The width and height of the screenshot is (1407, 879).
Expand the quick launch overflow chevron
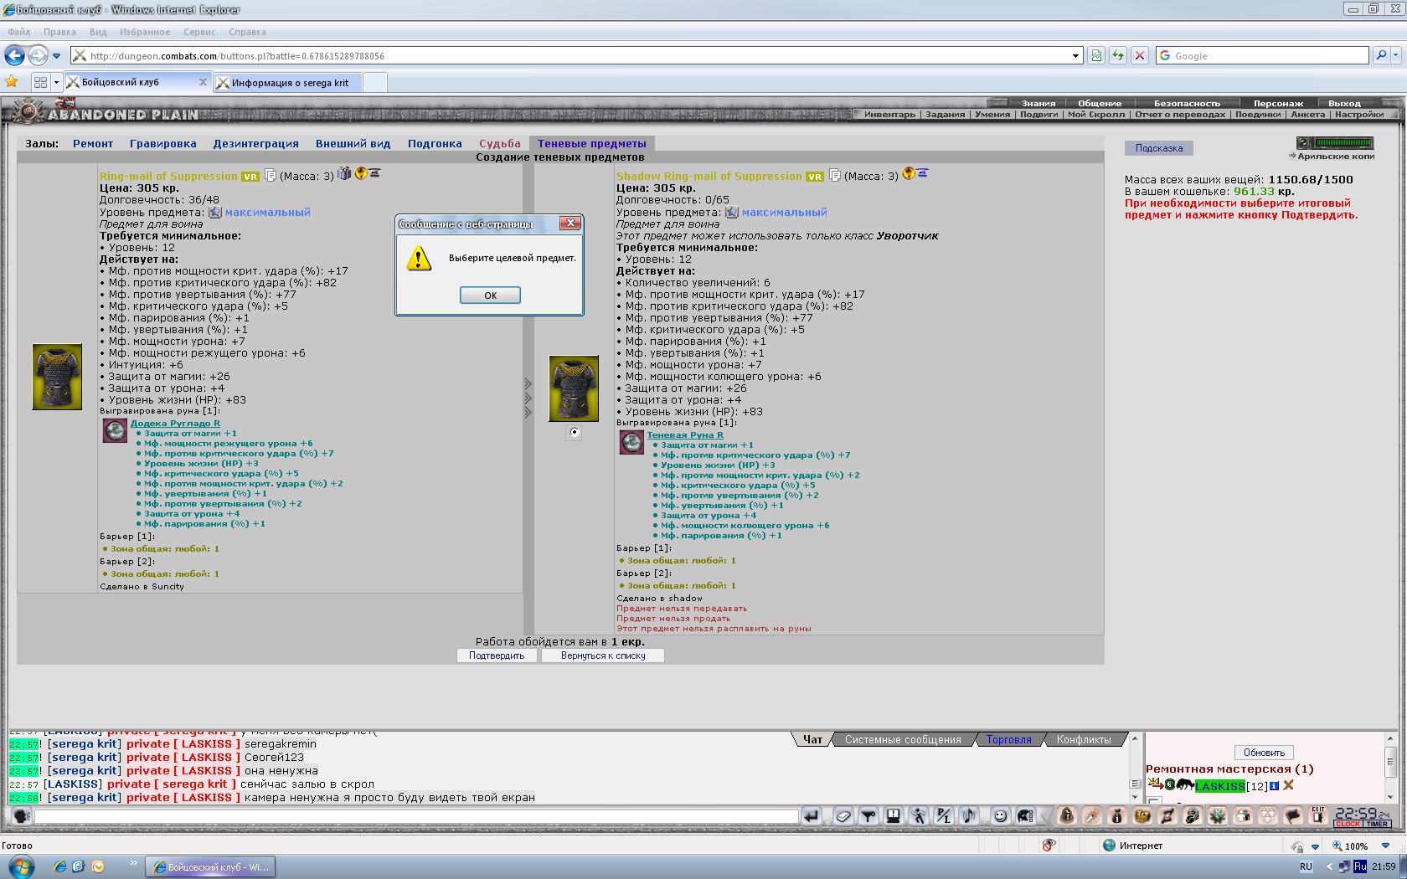(132, 861)
